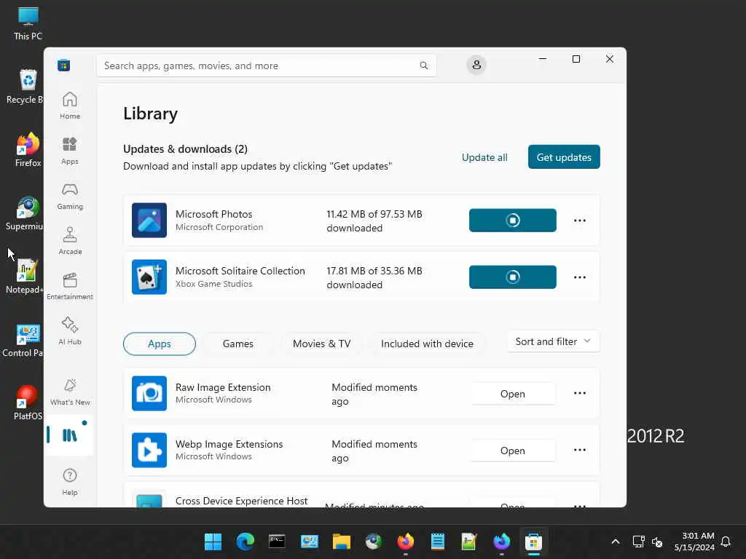
Task: Click the Microsoft Solitaire Collection title
Action: pyautogui.click(x=240, y=271)
